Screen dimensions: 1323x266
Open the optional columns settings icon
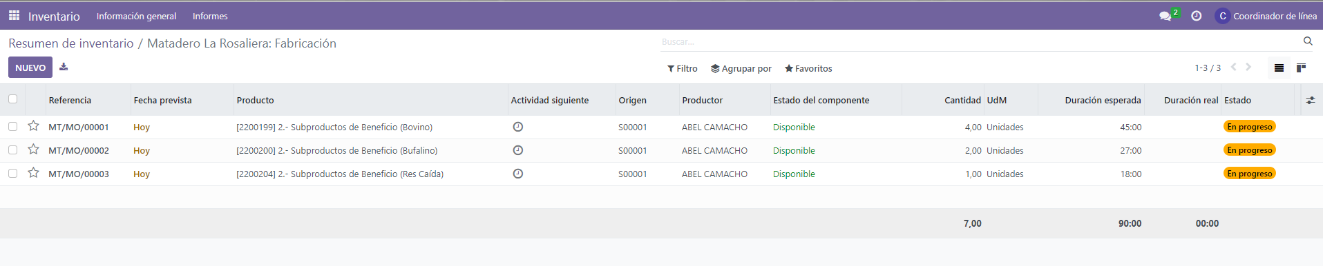click(1311, 100)
